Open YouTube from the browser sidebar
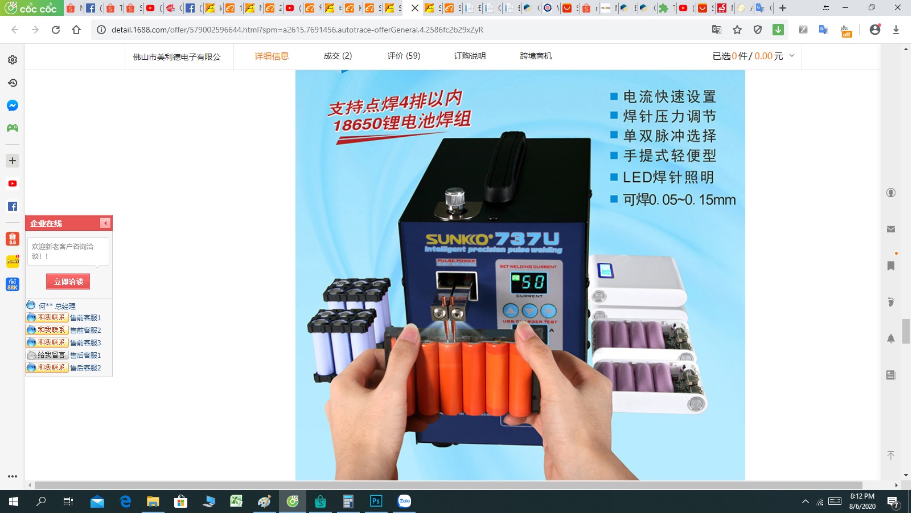This screenshot has width=912, height=514. point(13,183)
